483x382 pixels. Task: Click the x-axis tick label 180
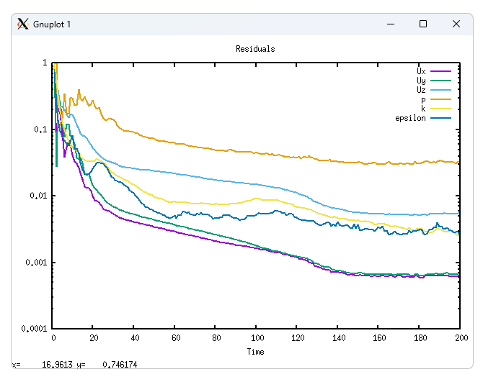coord(420,338)
